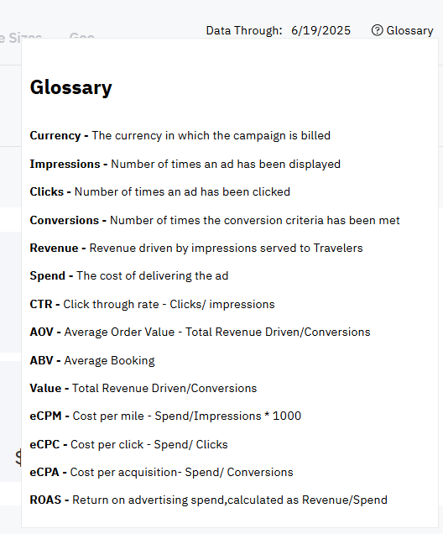Image resolution: width=443 pixels, height=534 pixels.
Task: Select the Currency glossary term
Action: pos(55,135)
